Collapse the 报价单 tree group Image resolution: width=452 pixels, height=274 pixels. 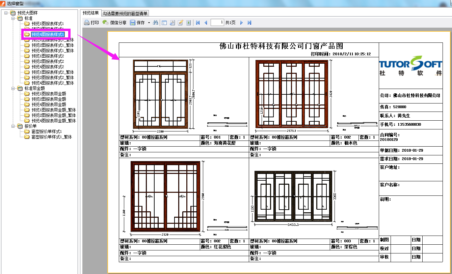14,126
